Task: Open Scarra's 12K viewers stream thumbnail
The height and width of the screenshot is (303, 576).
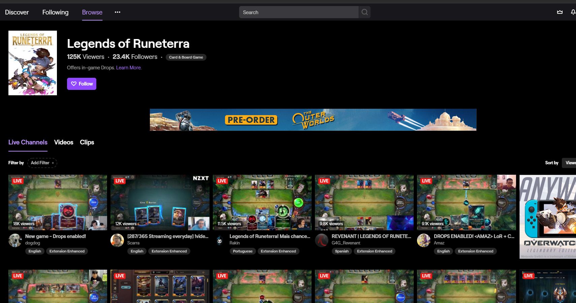Action: (x=160, y=202)
